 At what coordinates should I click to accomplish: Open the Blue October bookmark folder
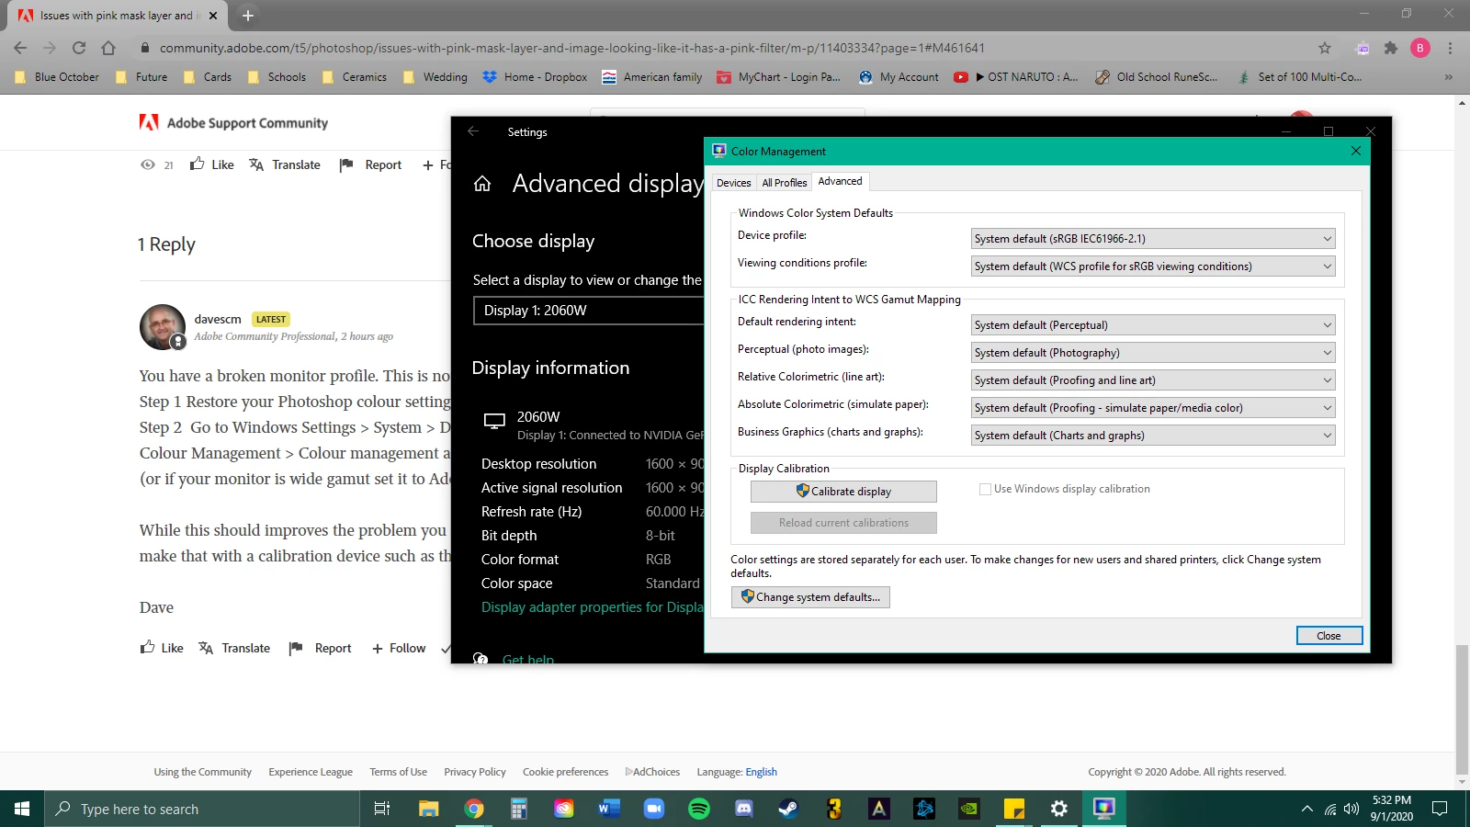pyautogui.click(x=57, y=77)
